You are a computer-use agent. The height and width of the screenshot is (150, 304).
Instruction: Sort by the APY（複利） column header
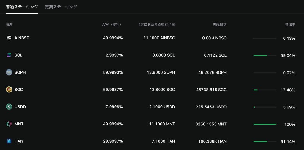pyautogui.click(x=113, y=25)
